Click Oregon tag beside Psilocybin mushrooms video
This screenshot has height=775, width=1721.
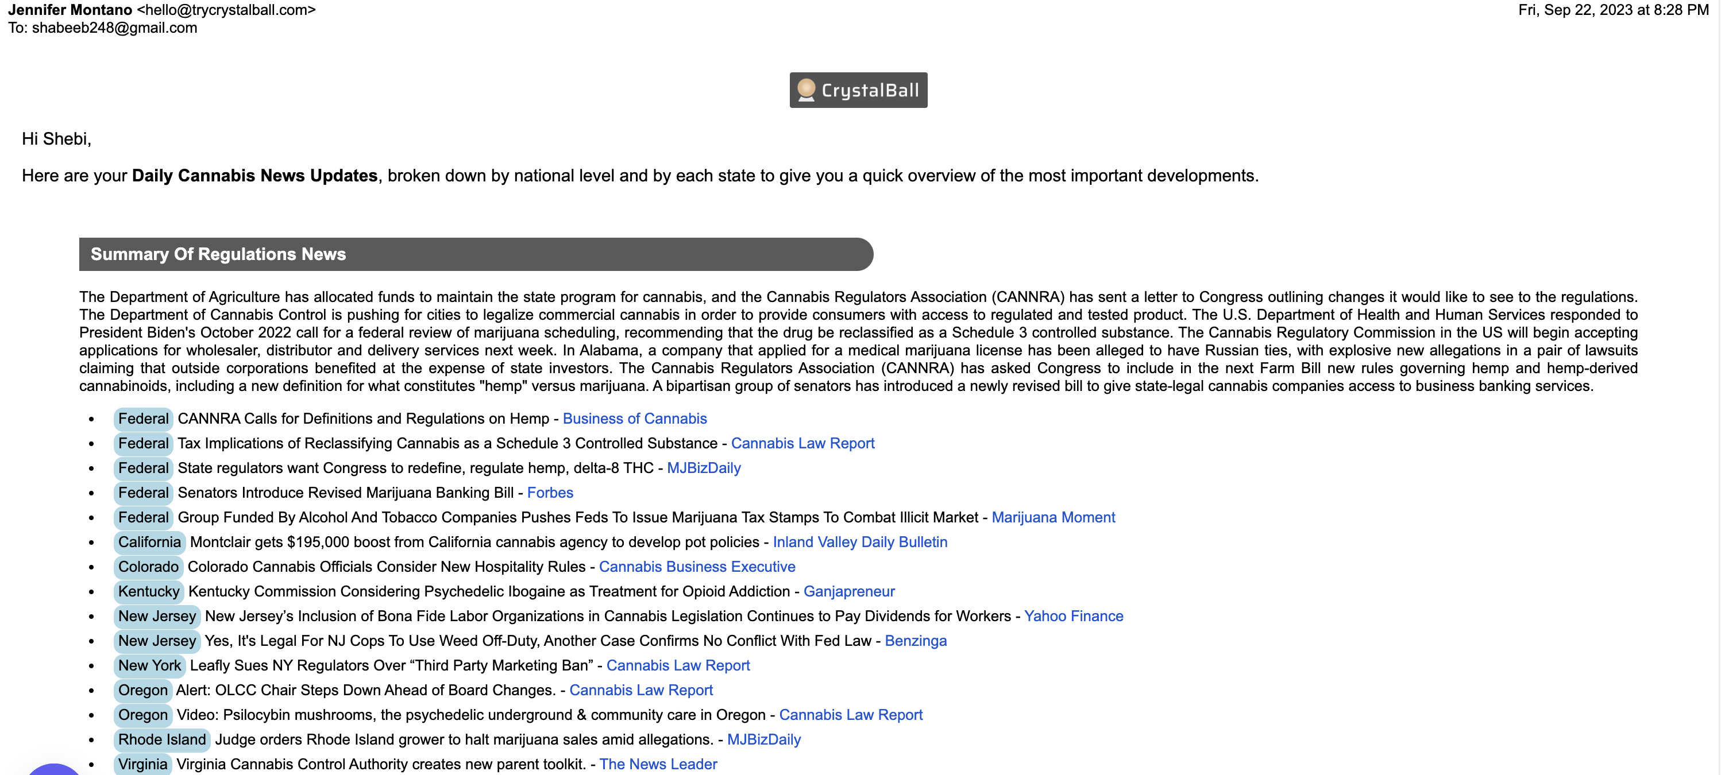143,715
